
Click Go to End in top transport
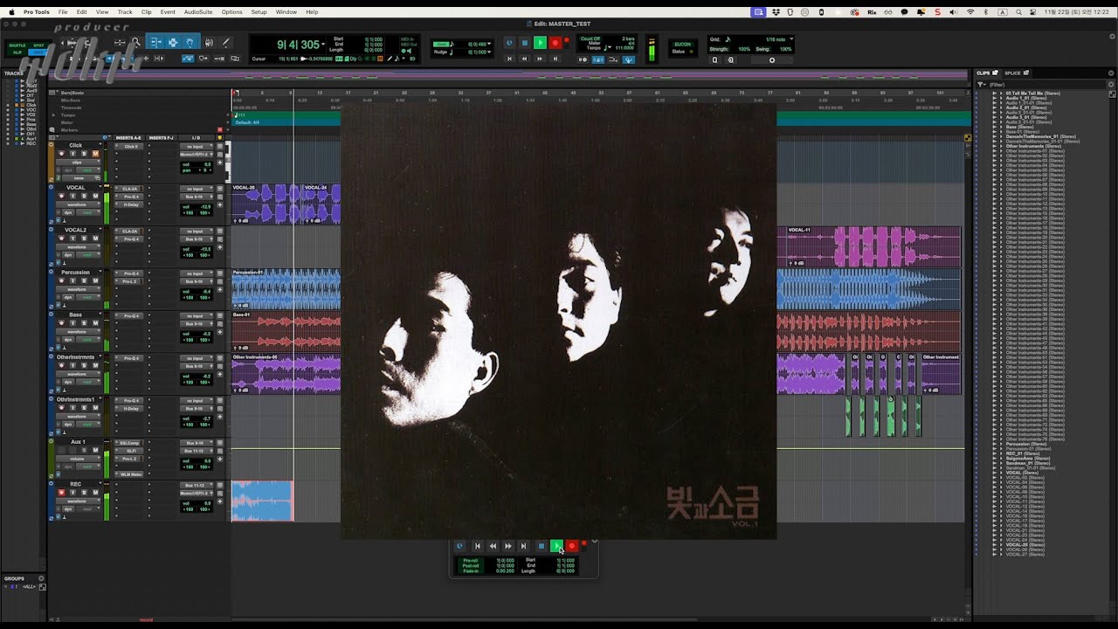556,59
